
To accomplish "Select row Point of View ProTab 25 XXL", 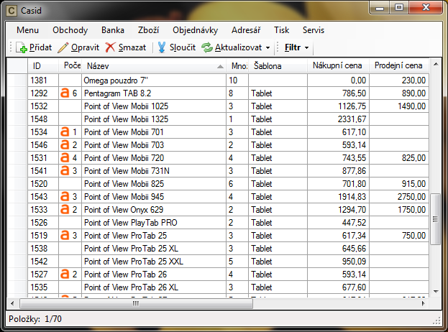I will tap(218, 261).
